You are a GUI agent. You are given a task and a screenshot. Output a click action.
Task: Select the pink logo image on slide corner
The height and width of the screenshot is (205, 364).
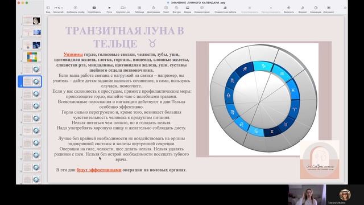coord(320,159)
